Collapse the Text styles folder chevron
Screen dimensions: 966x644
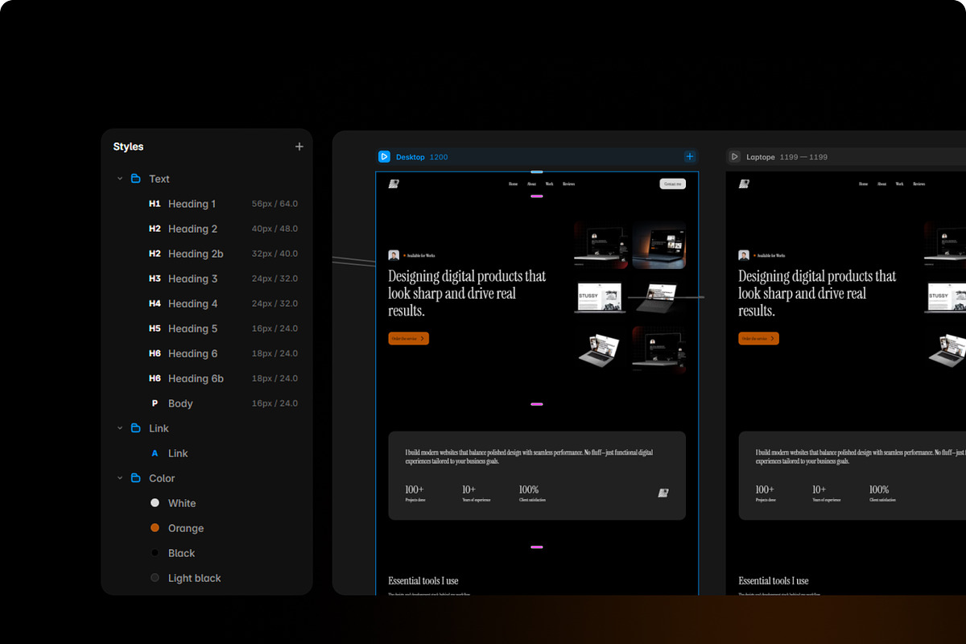(x=120, y=179)
